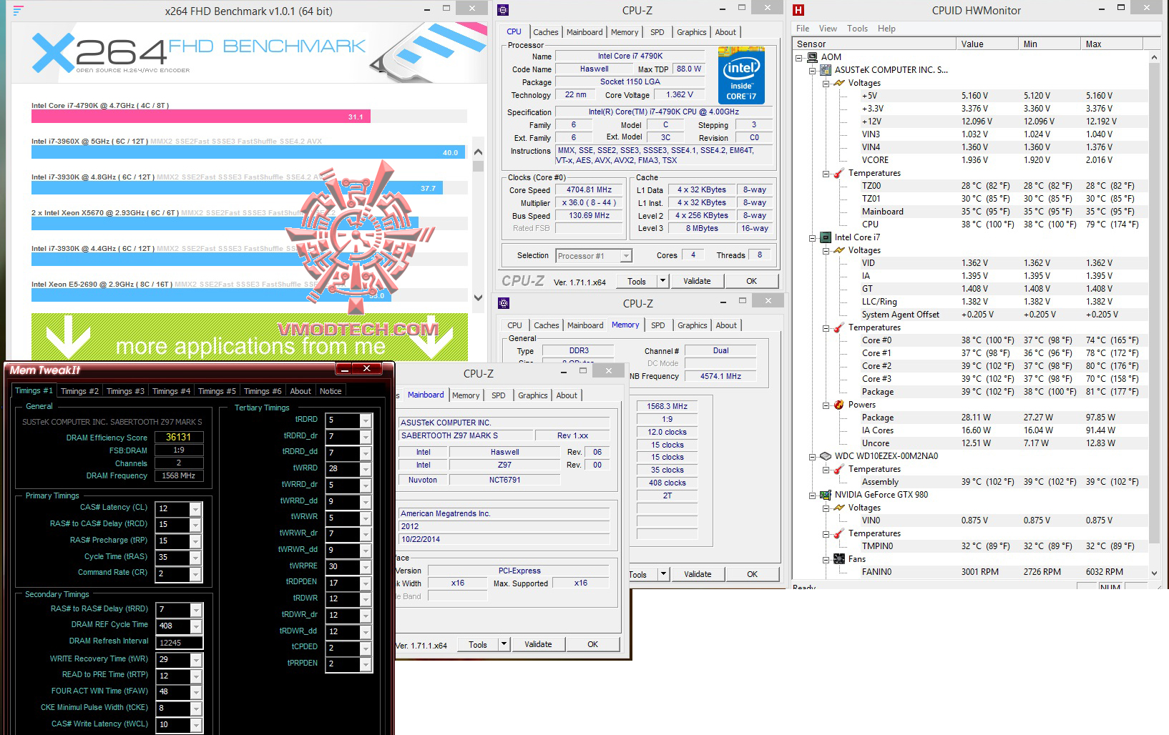Open the Tools dropdown arrow in CPU-Z processor window
1169x735 pixels.
pos(662,281)
